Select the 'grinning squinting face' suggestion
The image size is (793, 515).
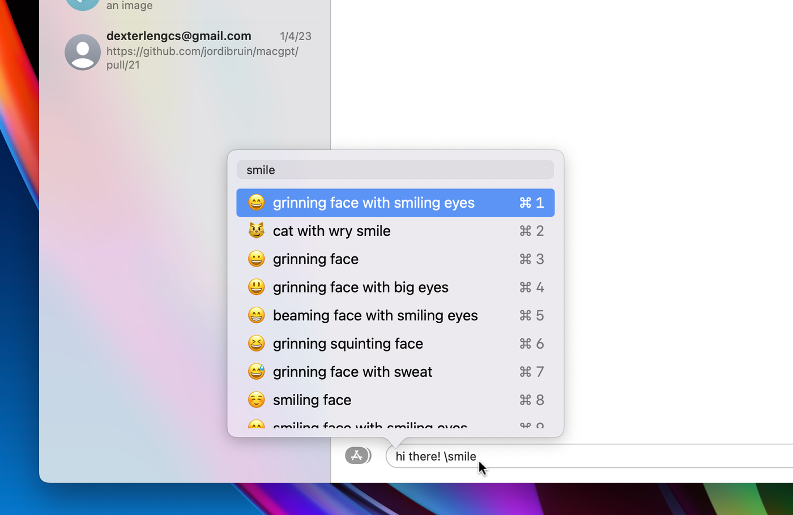pos(395,344)
